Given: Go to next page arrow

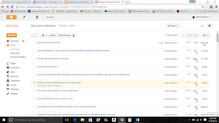Looking at the screenshot, I should pyautogui.click(x=196, y=36).
